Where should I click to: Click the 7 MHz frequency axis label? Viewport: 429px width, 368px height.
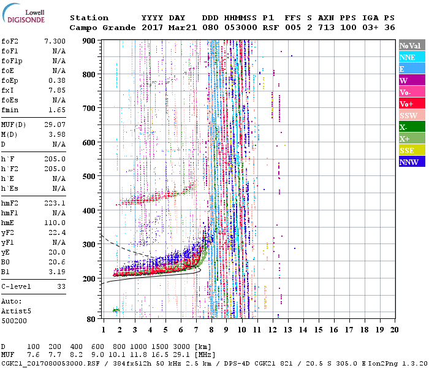pos(196,330)
